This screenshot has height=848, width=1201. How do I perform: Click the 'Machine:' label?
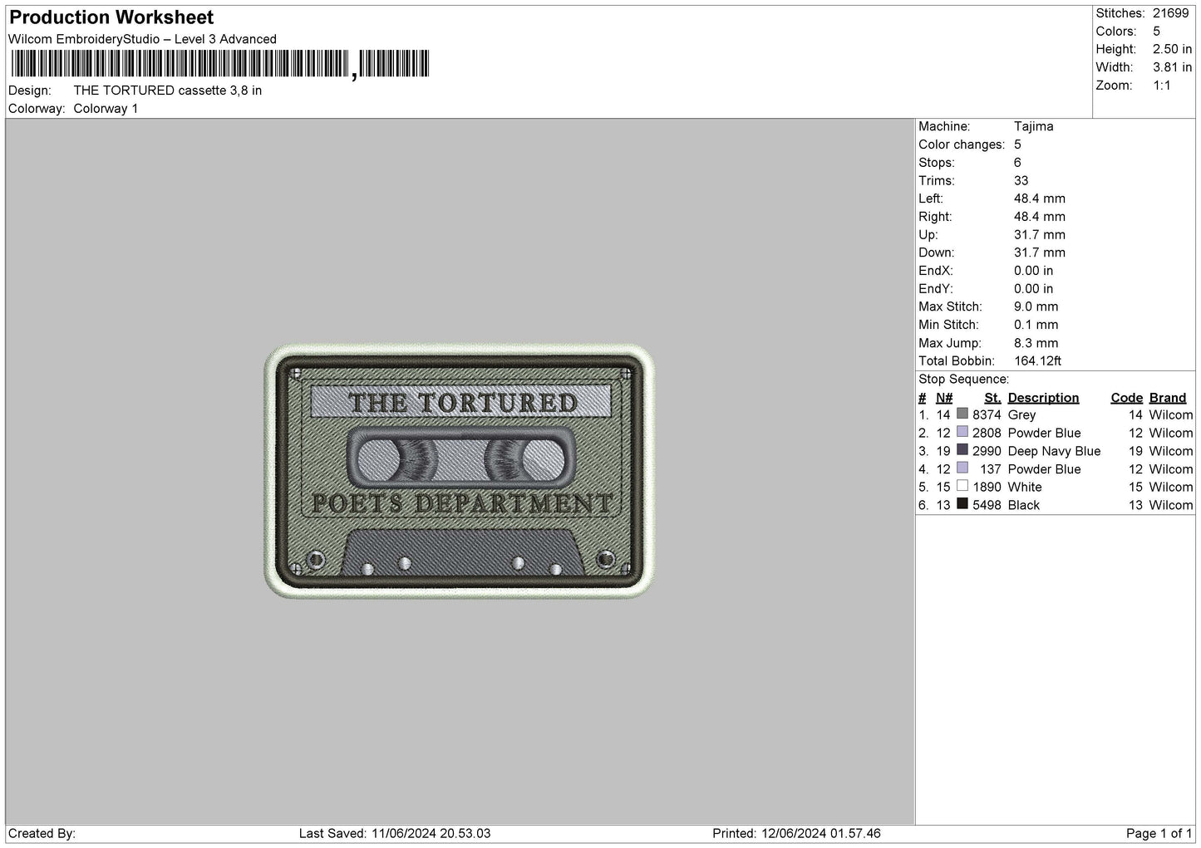point(944,126)
